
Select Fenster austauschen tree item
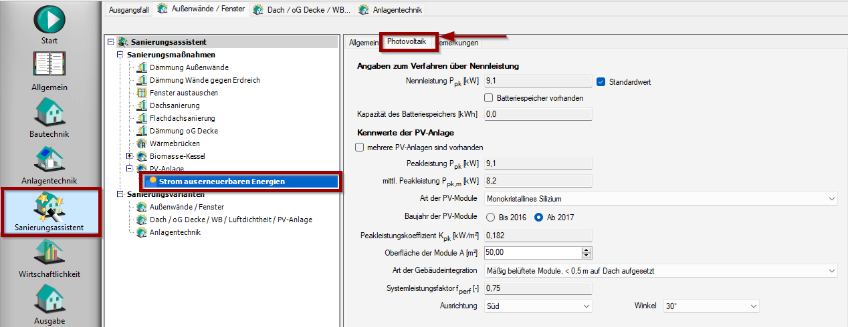click(184, 93)
